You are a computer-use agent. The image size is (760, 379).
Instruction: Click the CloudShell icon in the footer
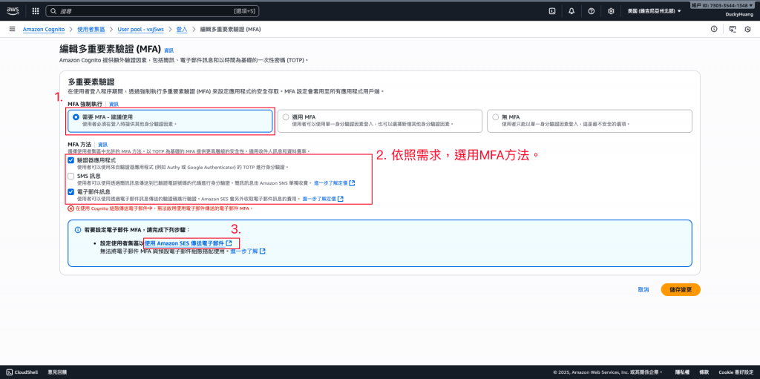pyautogui.click(x=10, y=372)
